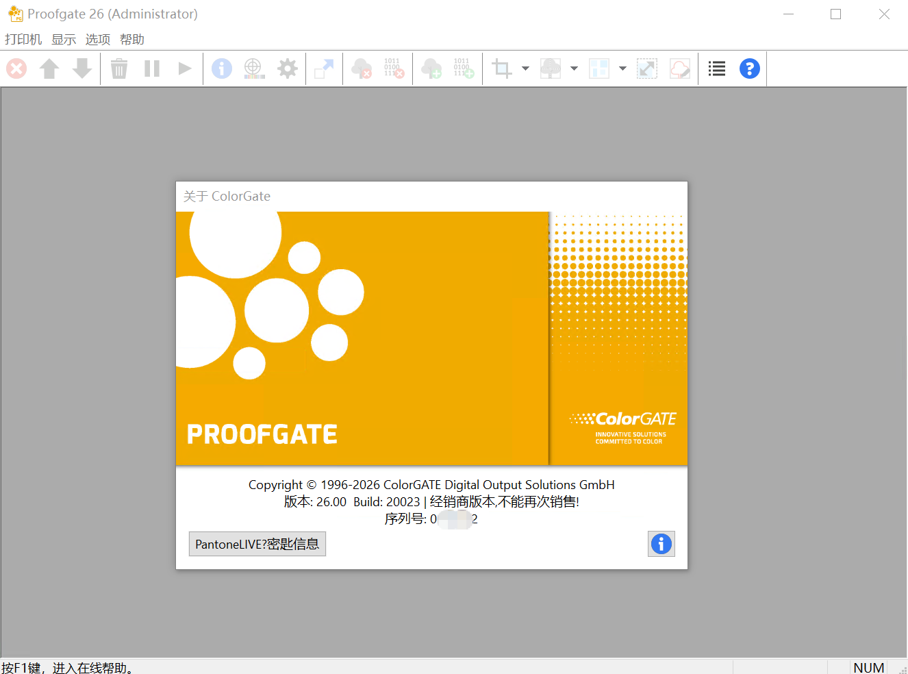Select the crop tool icon
This screenshot has height=674, width=908.
[x=502, y=68]
